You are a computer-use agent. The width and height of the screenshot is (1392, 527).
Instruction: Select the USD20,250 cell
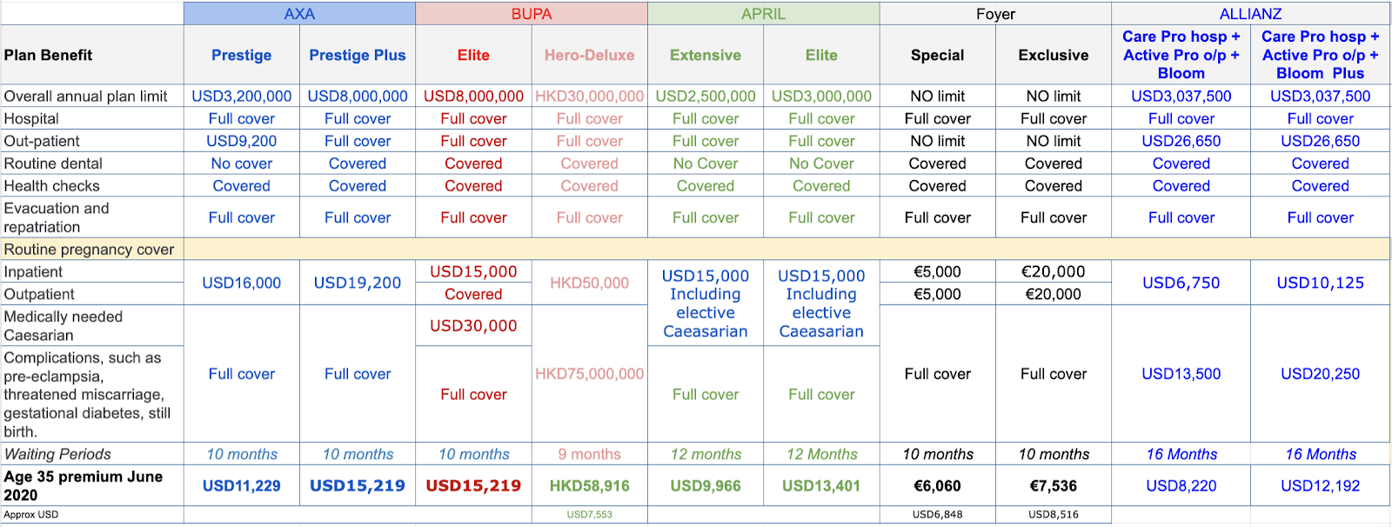click(1320, 374)
